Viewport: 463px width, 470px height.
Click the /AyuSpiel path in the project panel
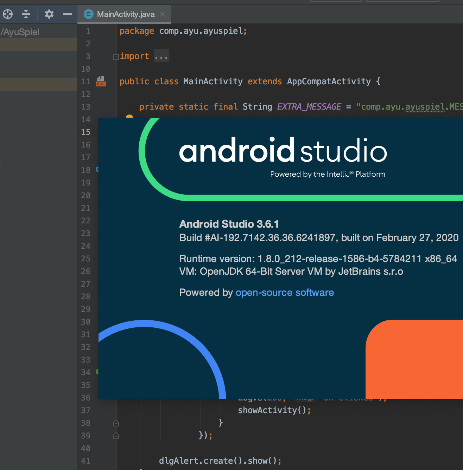tap(20, 32)
